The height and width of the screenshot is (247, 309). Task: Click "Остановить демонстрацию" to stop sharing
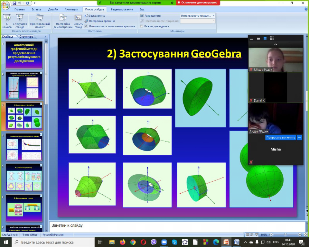(198, 3)
